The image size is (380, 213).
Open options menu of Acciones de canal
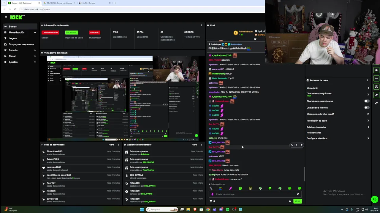tap(367, 80)
